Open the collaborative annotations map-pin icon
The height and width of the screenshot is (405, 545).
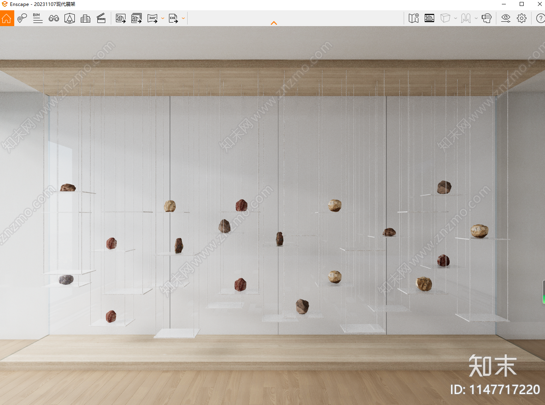tap(22, 18)
